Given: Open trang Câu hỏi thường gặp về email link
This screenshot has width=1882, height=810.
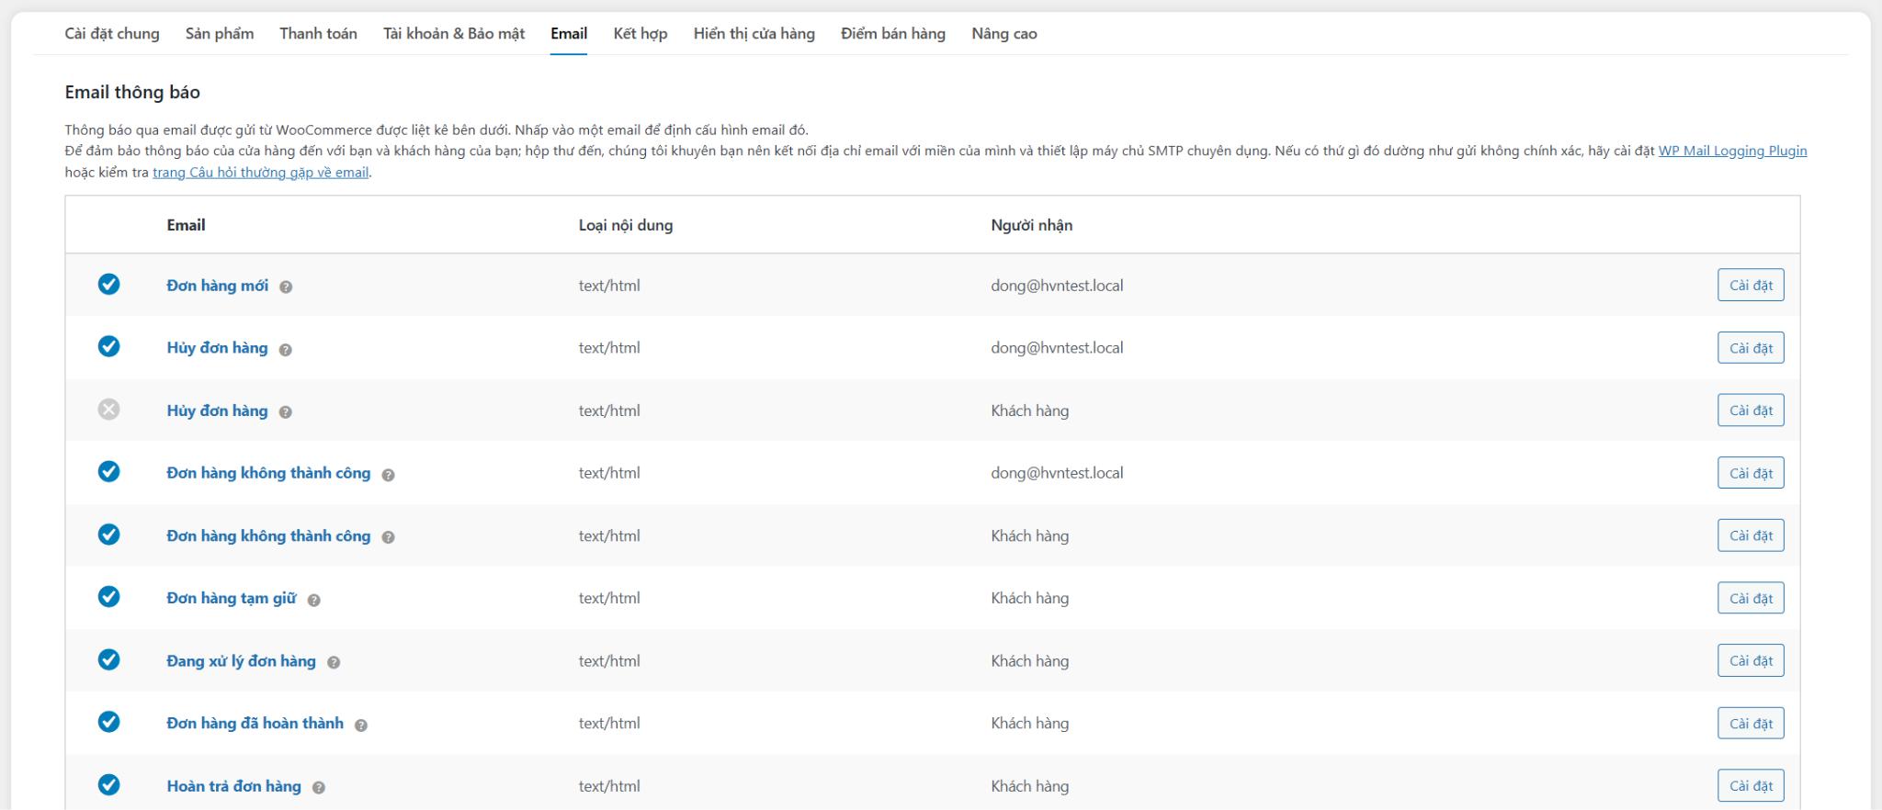Looking at the screenshot, I should tap(260, 173).
